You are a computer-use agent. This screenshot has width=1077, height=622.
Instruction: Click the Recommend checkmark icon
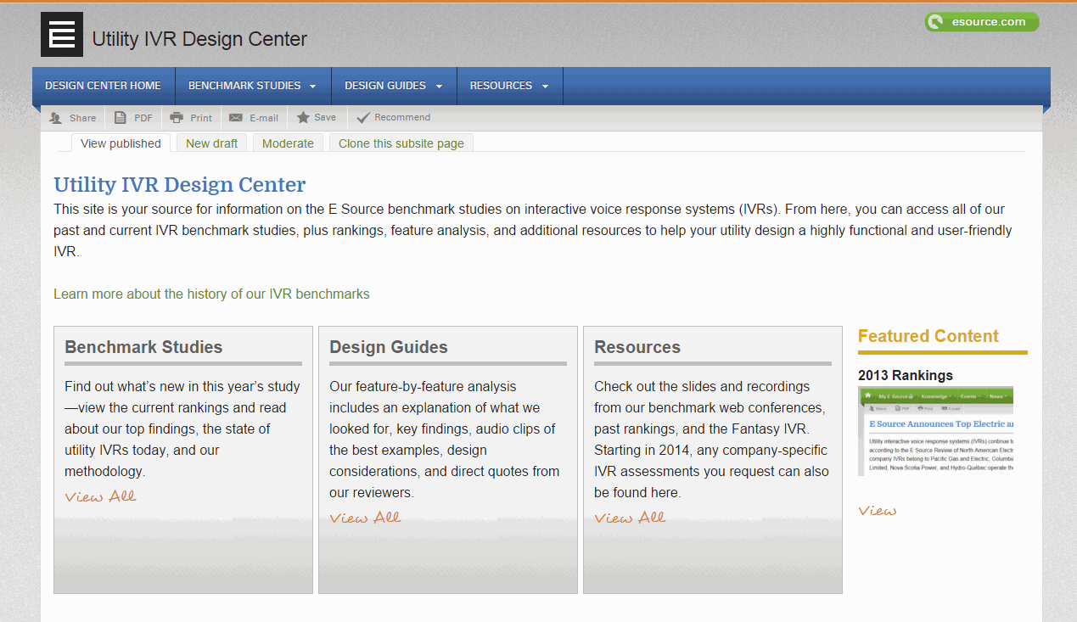(363, 118)
